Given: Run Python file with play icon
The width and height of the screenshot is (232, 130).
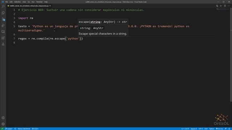Looking at the screenshot, I should (x=221, y=6).
